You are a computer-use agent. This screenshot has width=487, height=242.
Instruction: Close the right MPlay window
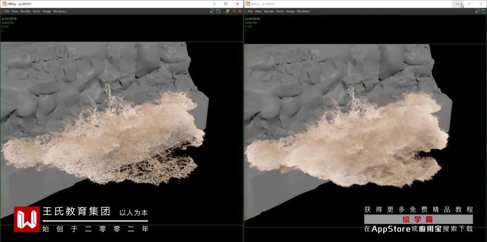coord(481,4)
